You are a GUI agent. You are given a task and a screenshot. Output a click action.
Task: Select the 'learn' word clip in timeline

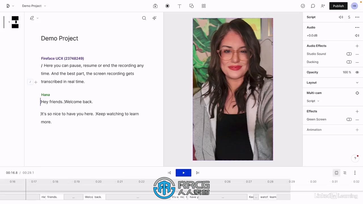click(x=273, y=197)
